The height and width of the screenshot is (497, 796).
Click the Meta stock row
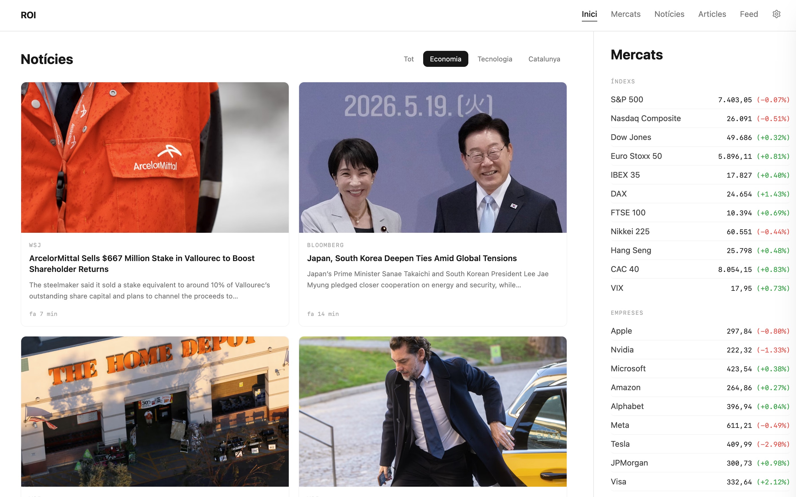click(700, 425)
